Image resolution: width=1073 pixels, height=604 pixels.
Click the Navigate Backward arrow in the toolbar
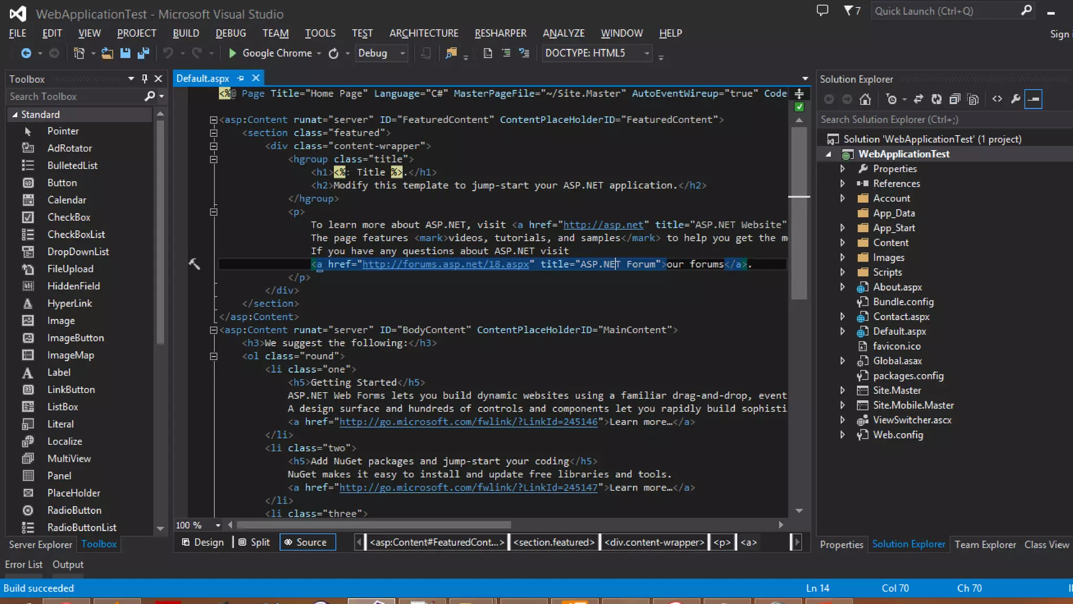(x=26, y=53)
